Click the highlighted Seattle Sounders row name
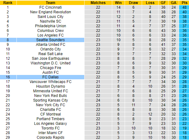 click(51, 40)
